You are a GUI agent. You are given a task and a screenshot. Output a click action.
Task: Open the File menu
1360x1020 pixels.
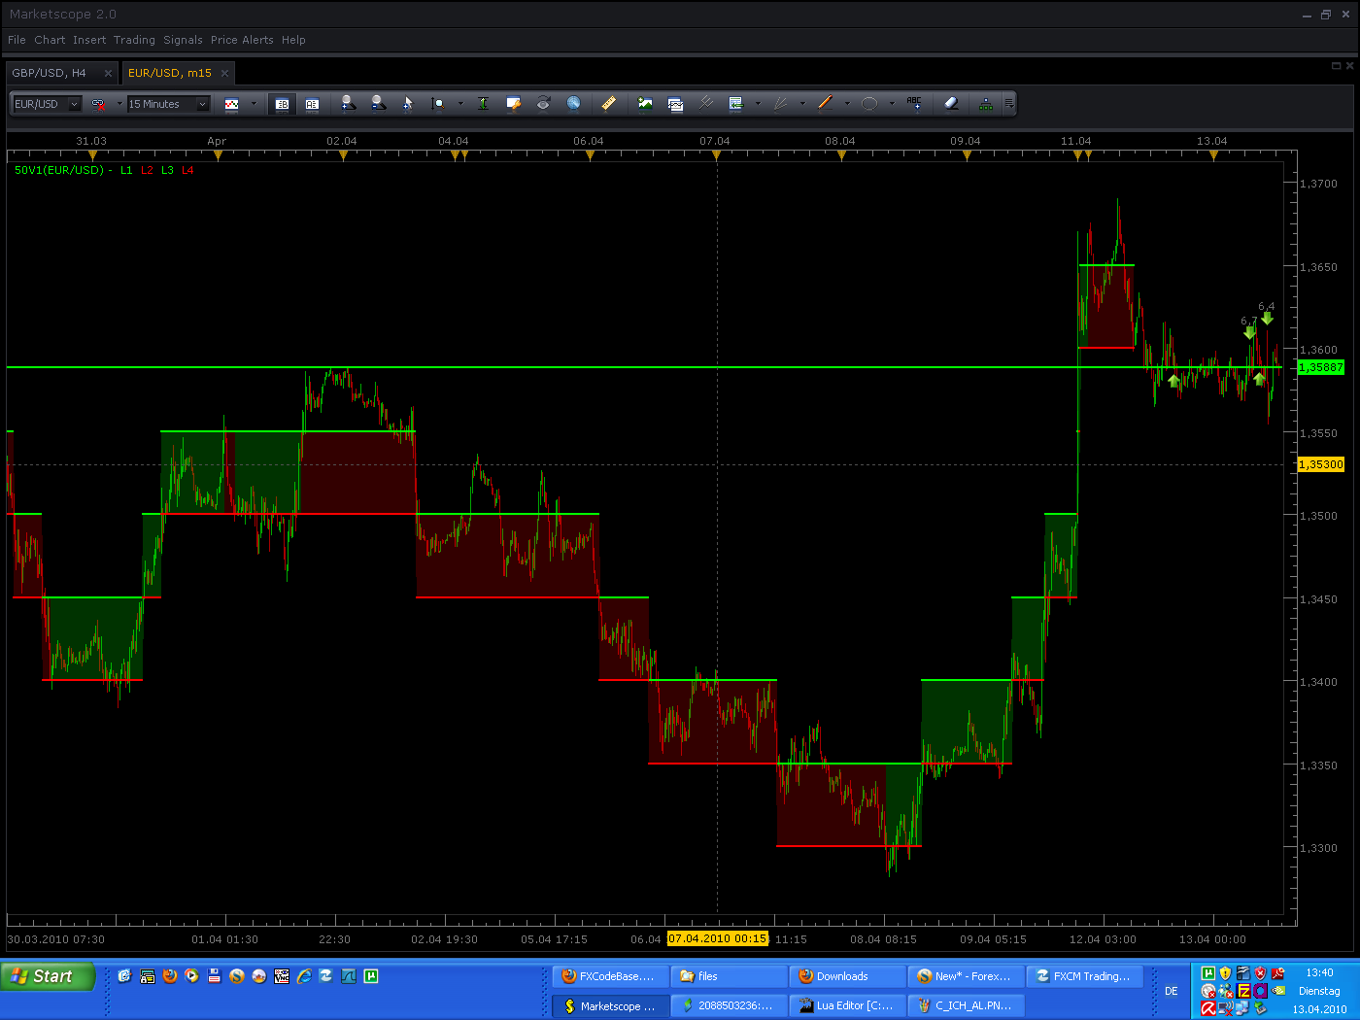tap(17, 40)
